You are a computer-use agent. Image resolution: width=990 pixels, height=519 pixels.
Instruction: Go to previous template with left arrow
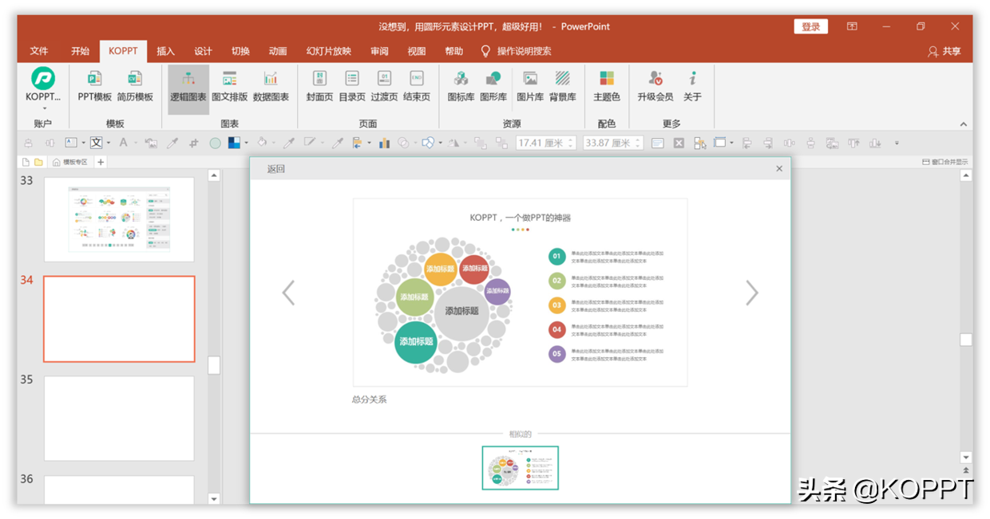(x=289, y=293)
